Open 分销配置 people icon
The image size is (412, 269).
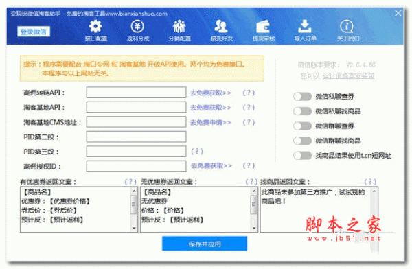pyautogui.click(x=179, y=26)
